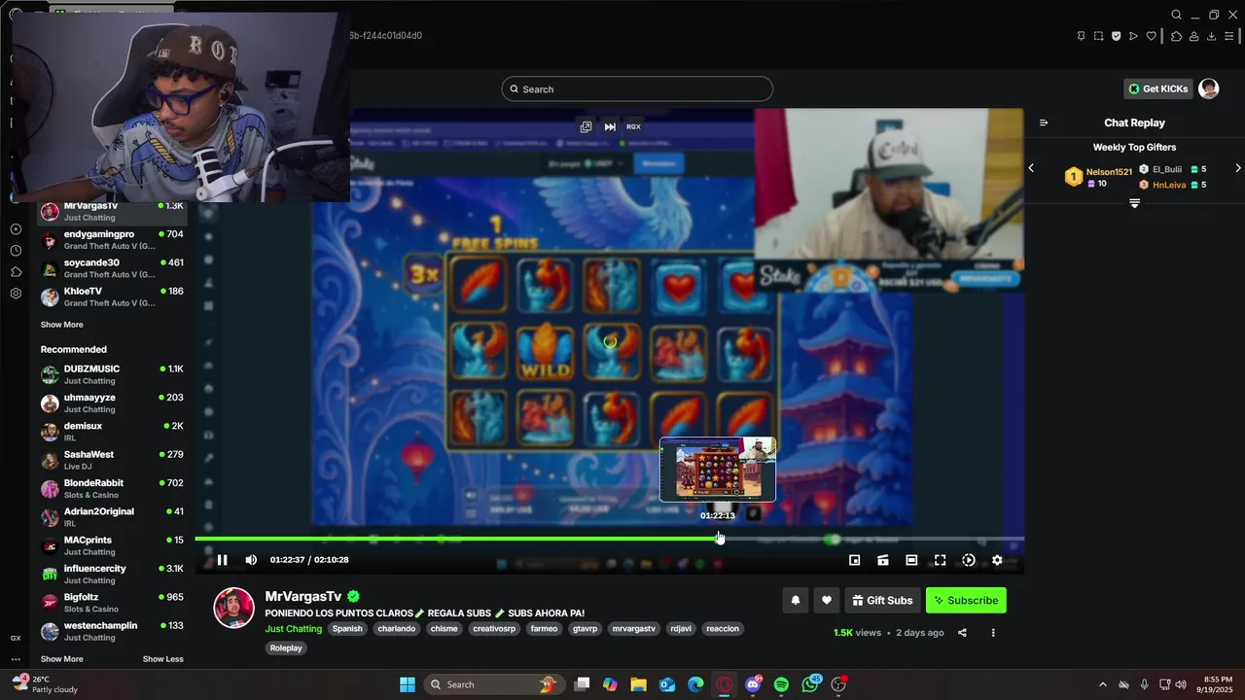Open Discord from the taskbar

(x=753, y=684)
